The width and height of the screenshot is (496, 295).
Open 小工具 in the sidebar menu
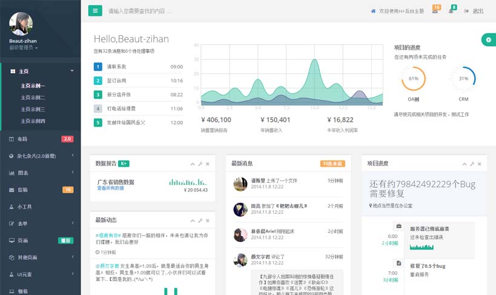[24, 207]
